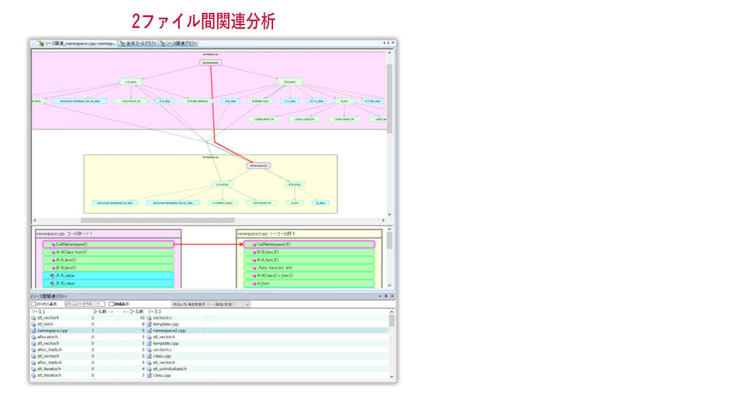Select the namespace.cpp row in the list
751x412 pixels.
click(210, 331)
